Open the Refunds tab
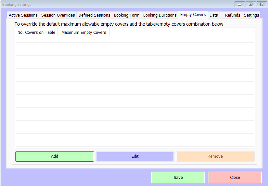269x187 pixels. pos(233,15)
